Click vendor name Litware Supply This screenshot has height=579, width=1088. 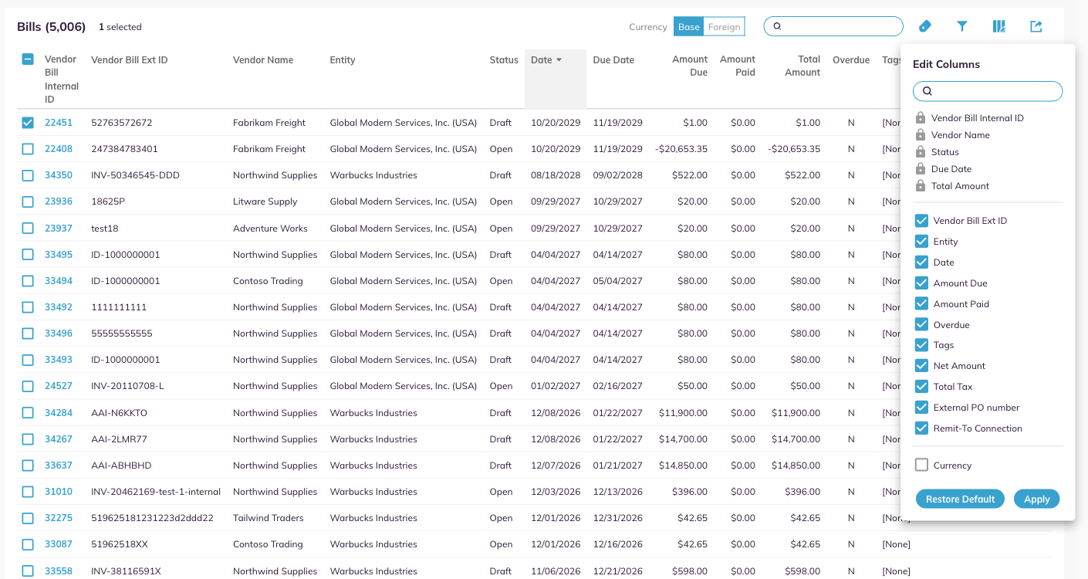click(265, 201)
